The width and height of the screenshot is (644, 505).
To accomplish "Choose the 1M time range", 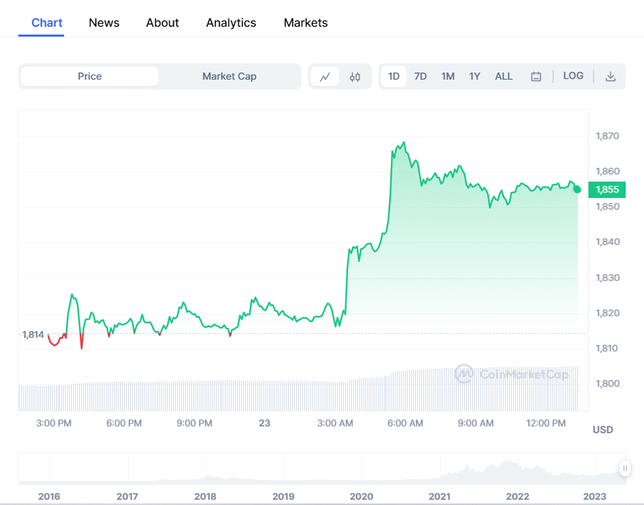I will (448, 76).
